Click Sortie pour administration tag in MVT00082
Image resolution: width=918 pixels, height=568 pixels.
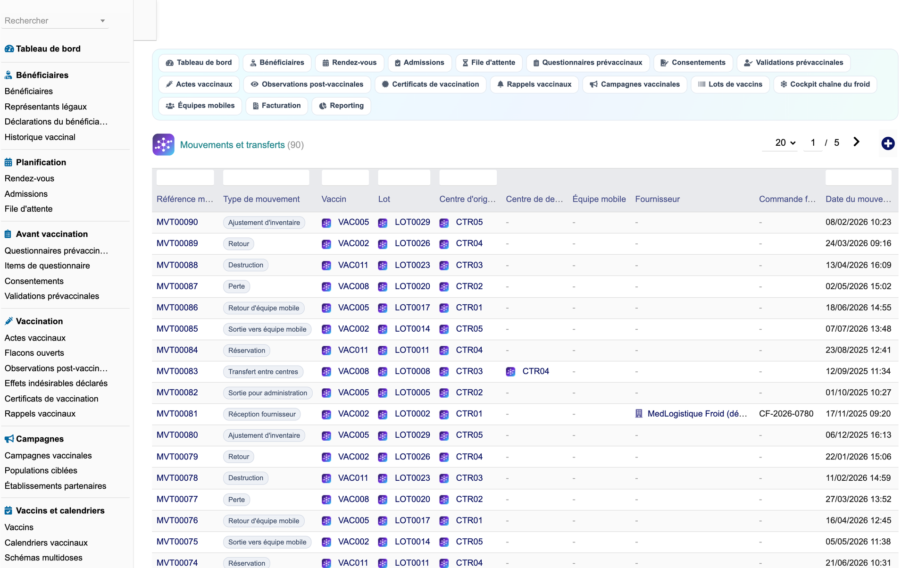267,393
